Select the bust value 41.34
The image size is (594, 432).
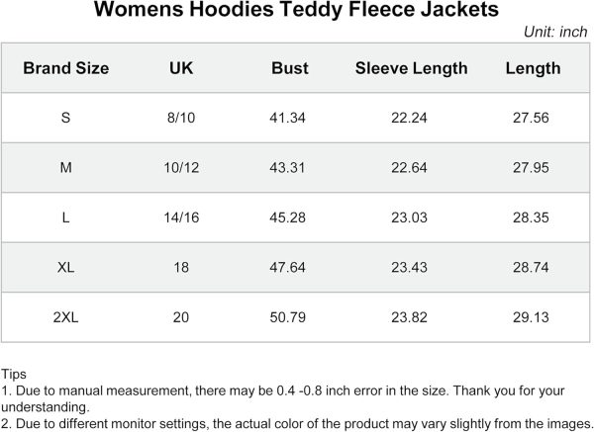click(289, 118)
